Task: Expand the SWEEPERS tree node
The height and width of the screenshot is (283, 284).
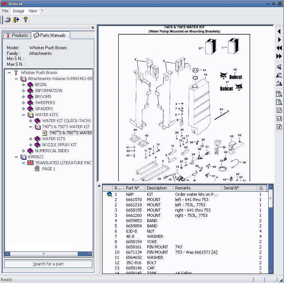Action: (x=23, y=103)
